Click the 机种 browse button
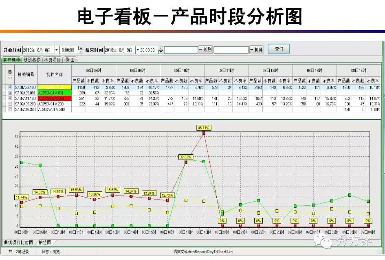This screenshot has height=260, width=385. click(257, 50)
